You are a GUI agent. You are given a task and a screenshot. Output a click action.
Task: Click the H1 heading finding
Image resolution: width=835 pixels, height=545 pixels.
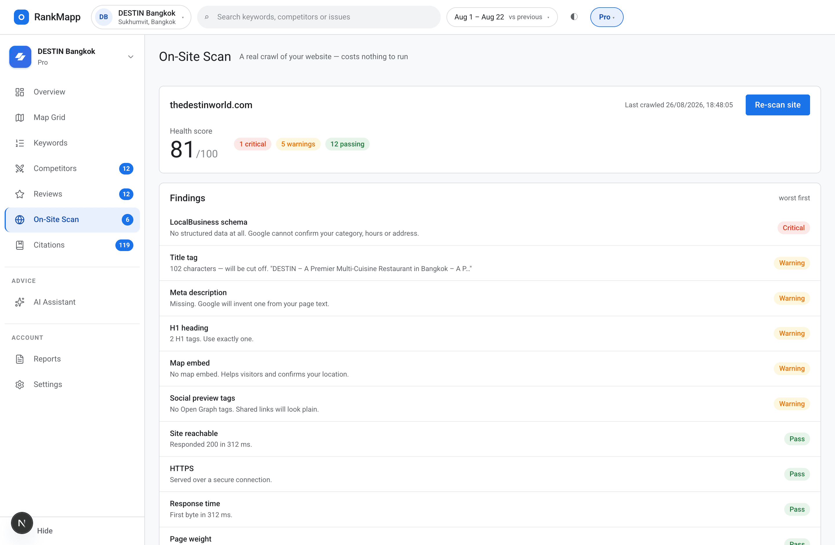click(490, 333)
